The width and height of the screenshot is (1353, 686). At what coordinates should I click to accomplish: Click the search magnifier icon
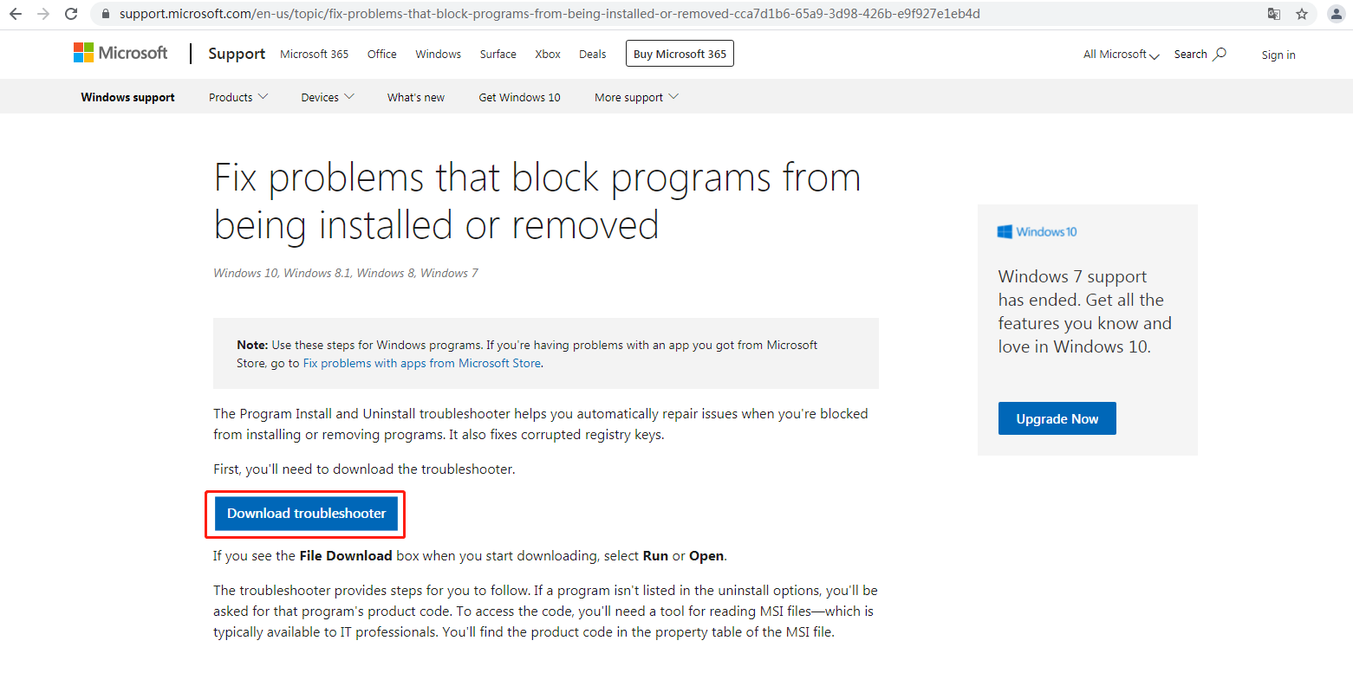[x=1220, y=54]
